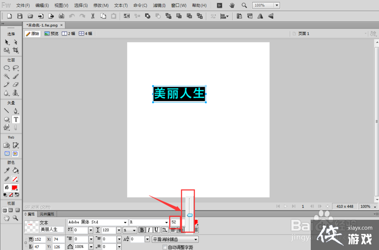Toggle Italic text formatting

pos(149,230)
